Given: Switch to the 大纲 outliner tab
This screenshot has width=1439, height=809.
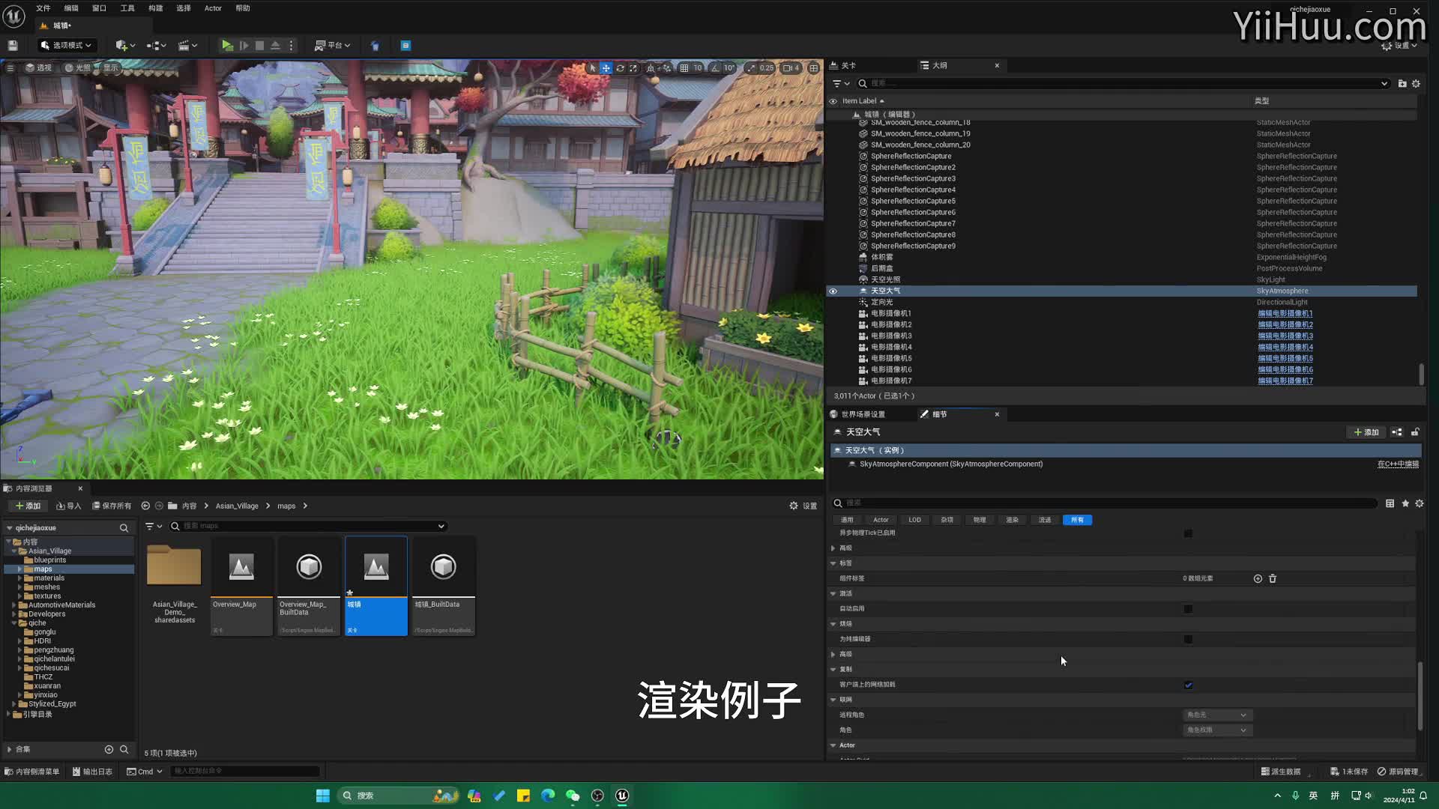Looking at the screenshot, I should pyautogui.click(x=939, y=66).
